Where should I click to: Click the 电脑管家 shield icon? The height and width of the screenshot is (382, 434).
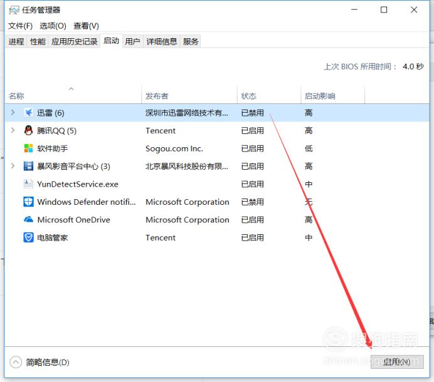[28, 237]
